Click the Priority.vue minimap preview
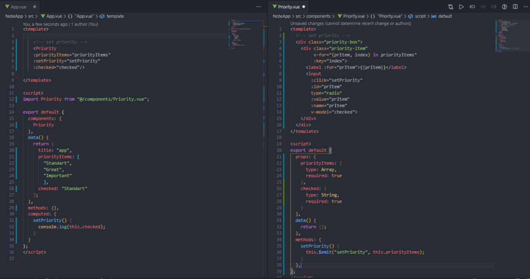Viewport: 530px width, 279px height. 512,35
